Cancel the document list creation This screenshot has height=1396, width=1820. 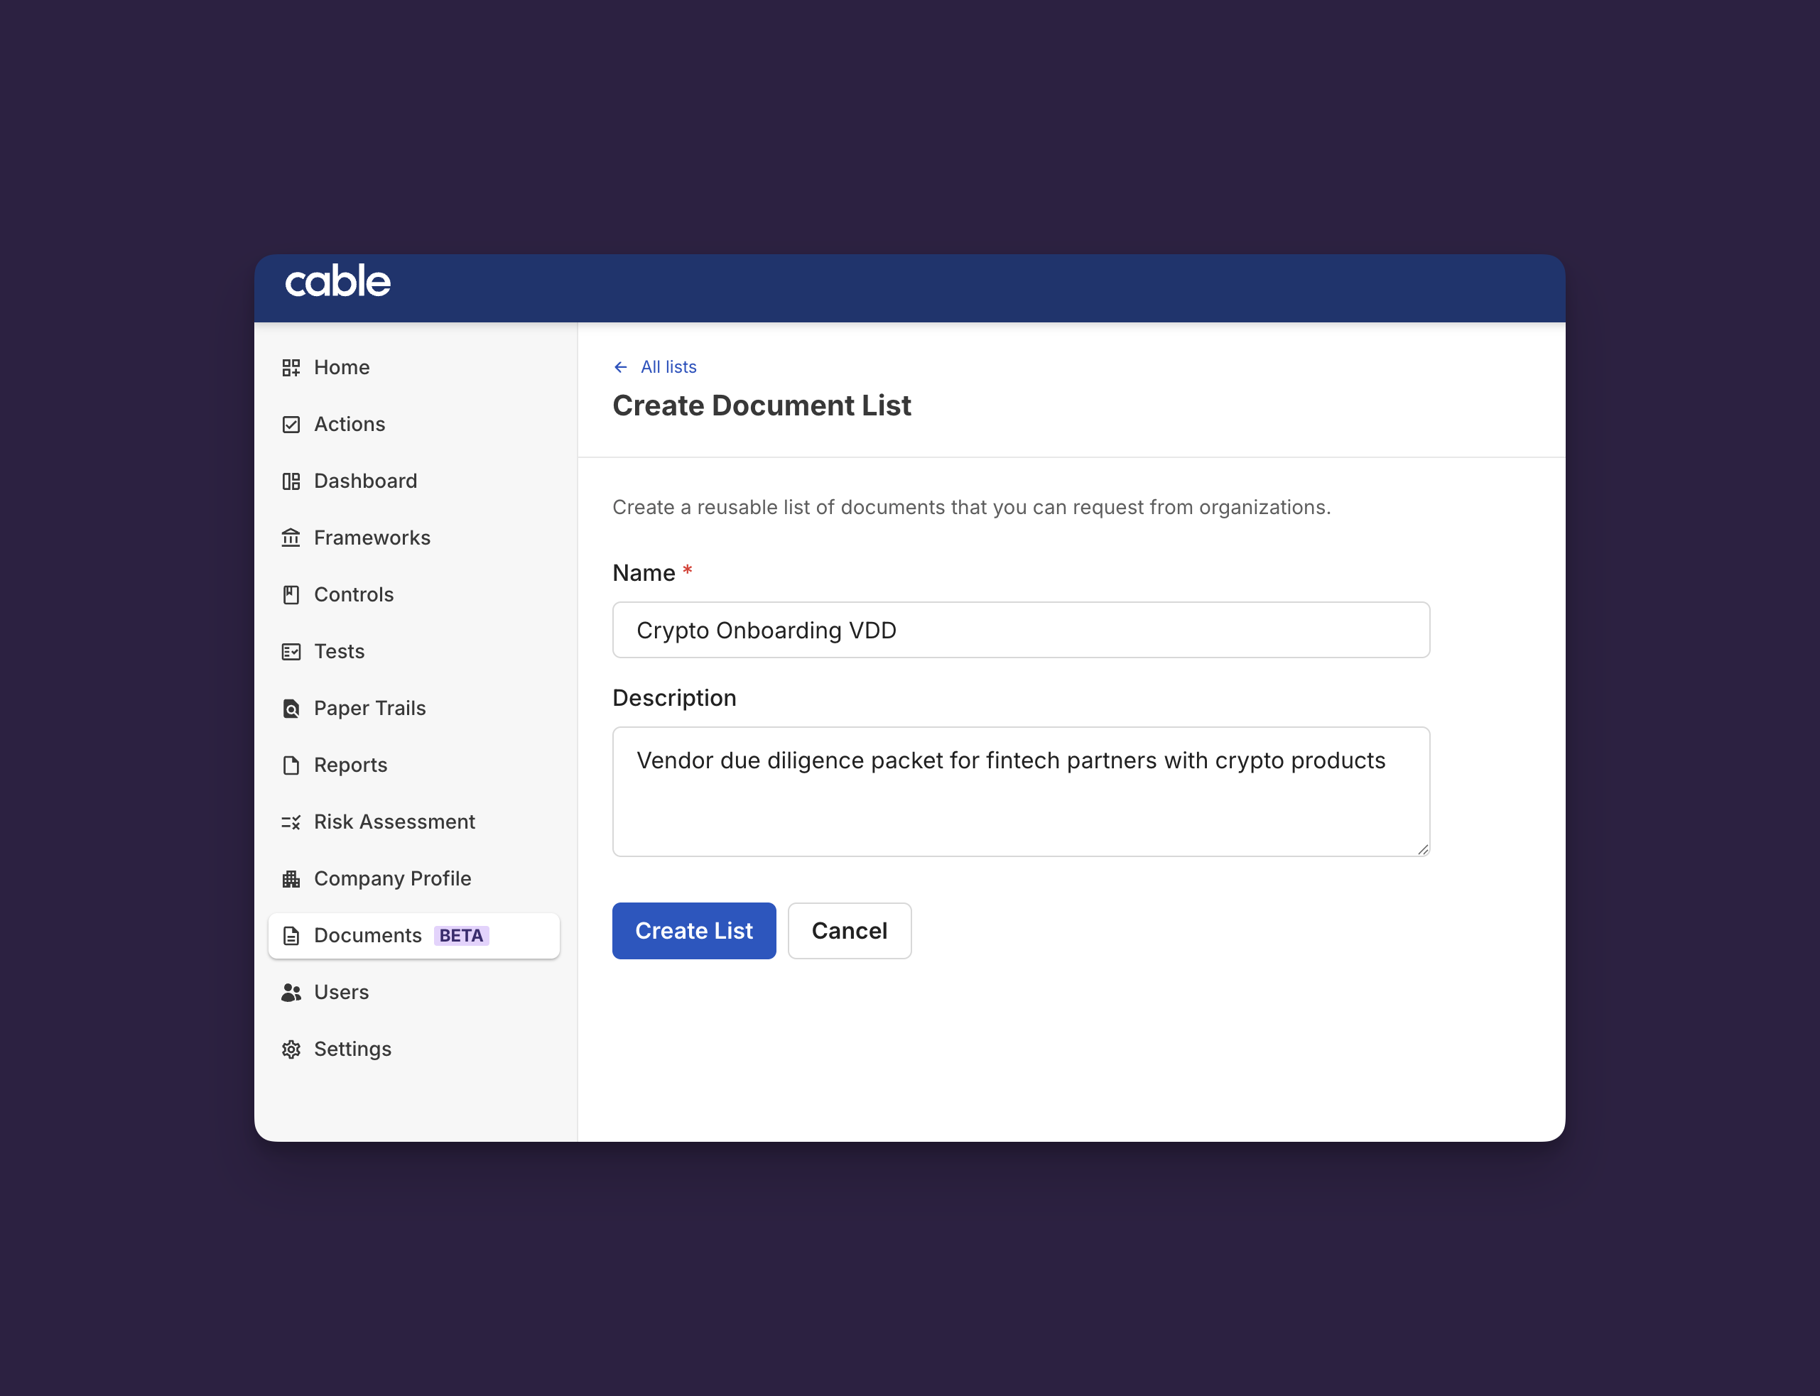click(x=849, y=931)
